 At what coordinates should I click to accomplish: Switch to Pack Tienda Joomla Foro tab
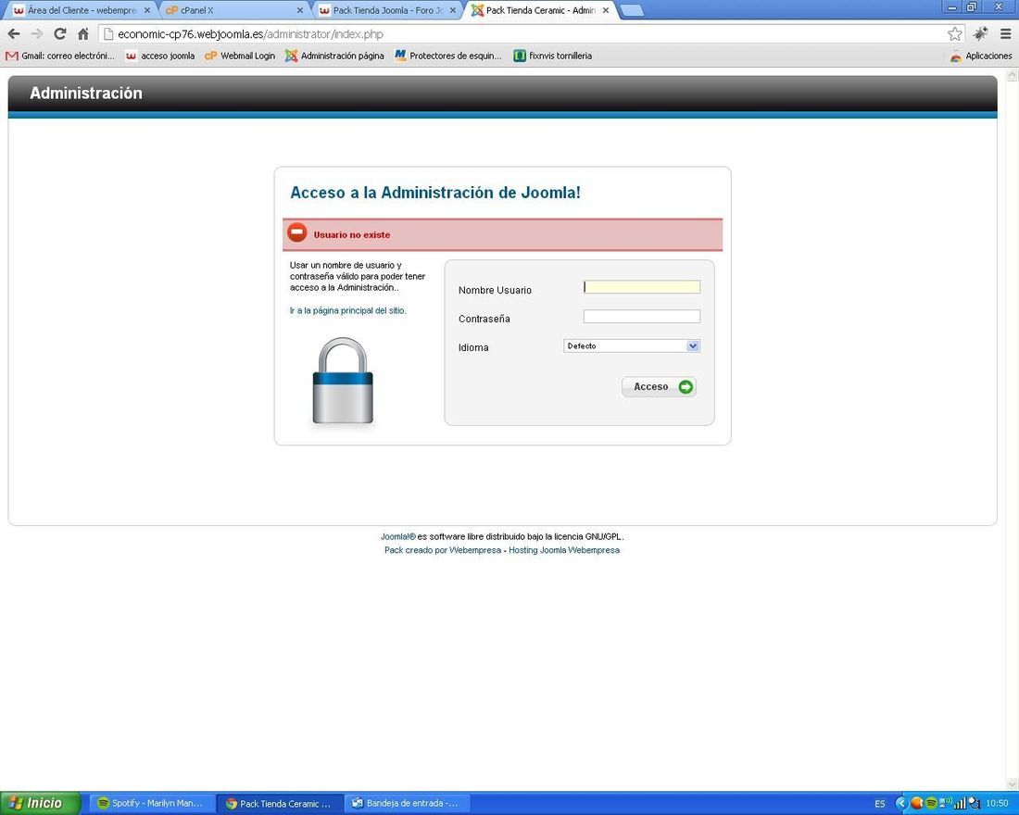click(x=387, y=10)
